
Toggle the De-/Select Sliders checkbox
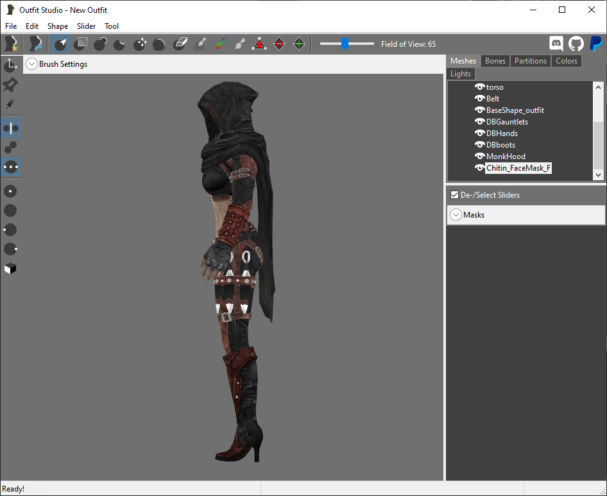455,195
